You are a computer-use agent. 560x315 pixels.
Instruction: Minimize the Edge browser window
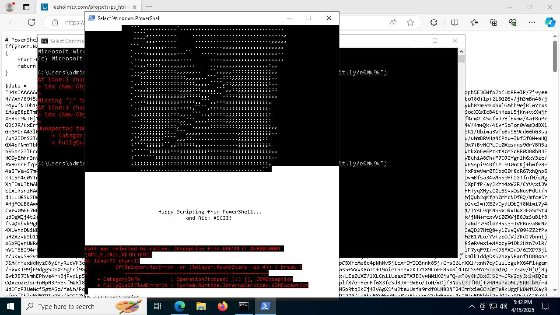pos(510,7)
